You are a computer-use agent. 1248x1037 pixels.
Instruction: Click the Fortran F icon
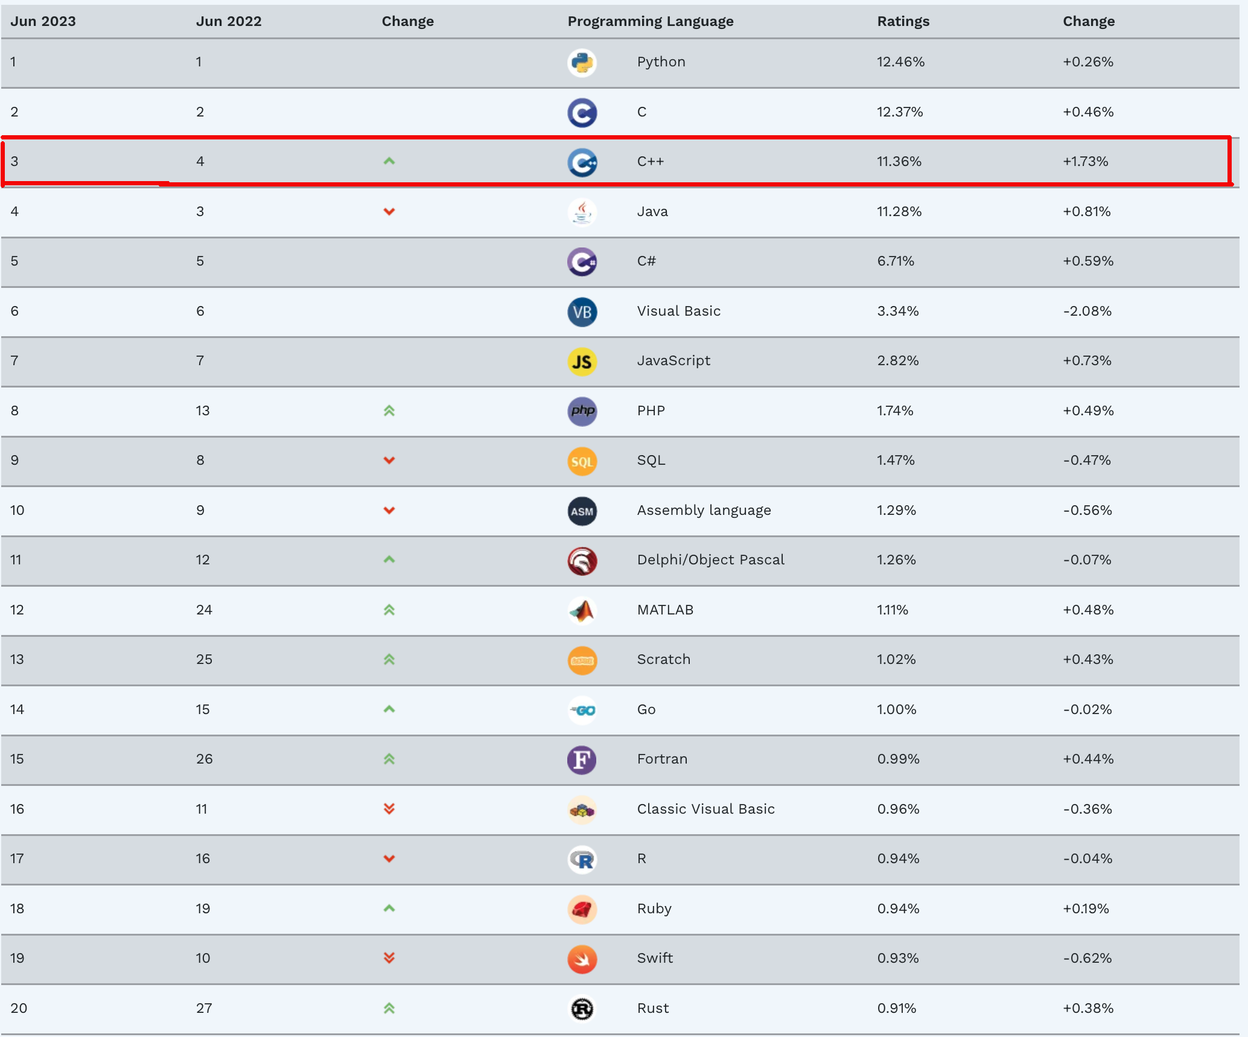click(582, 760)
